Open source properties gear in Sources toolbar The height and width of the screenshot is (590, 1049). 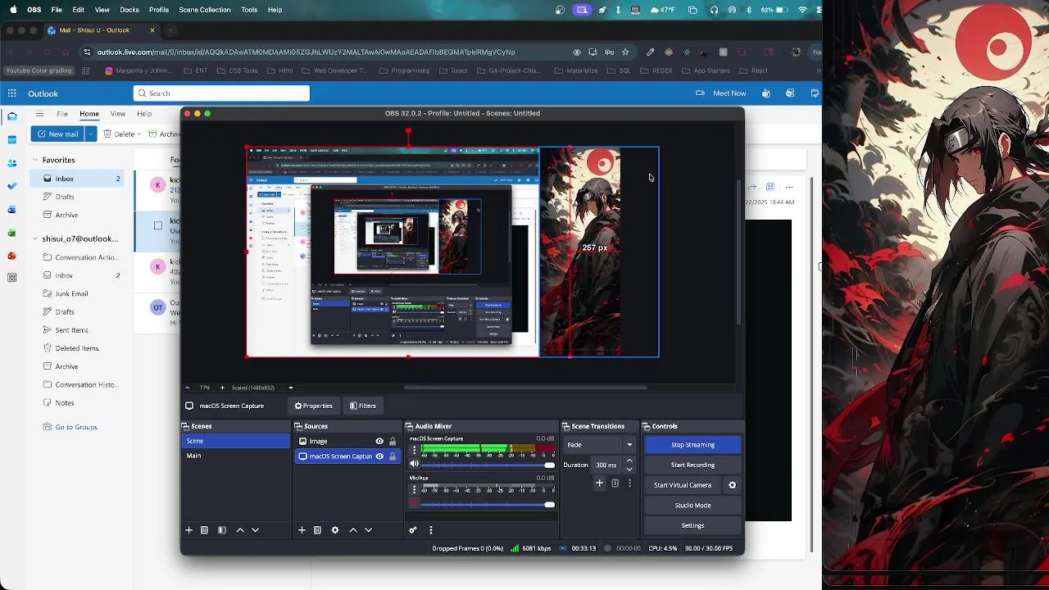coord(334,530)
